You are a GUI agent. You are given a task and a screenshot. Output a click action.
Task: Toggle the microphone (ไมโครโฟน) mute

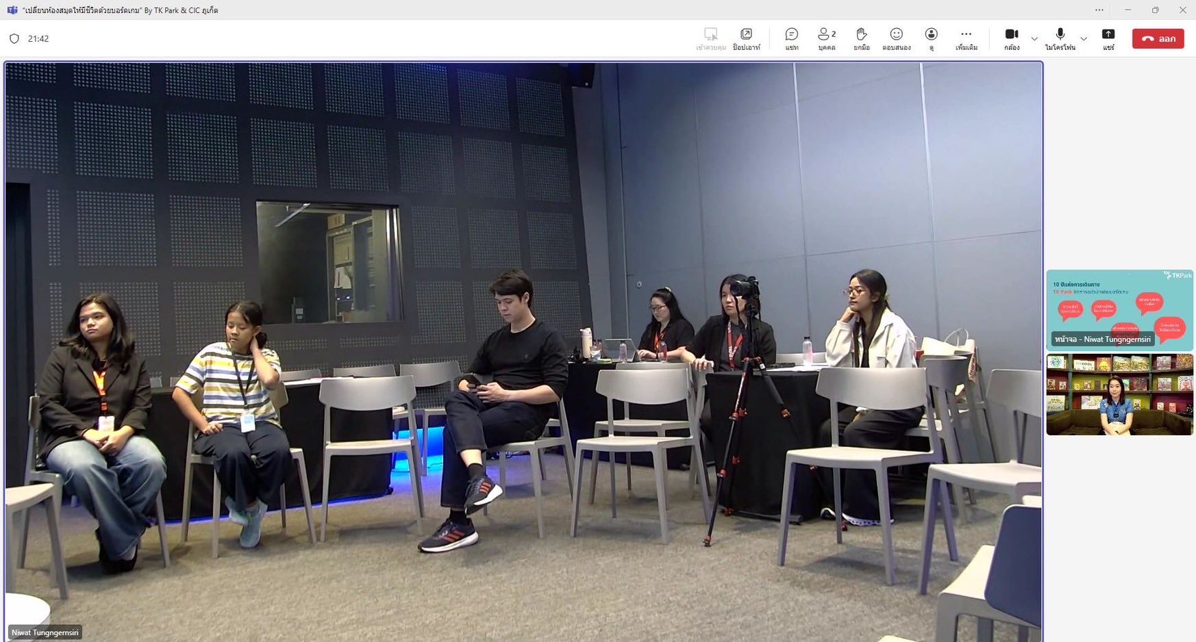(1060, 38)
